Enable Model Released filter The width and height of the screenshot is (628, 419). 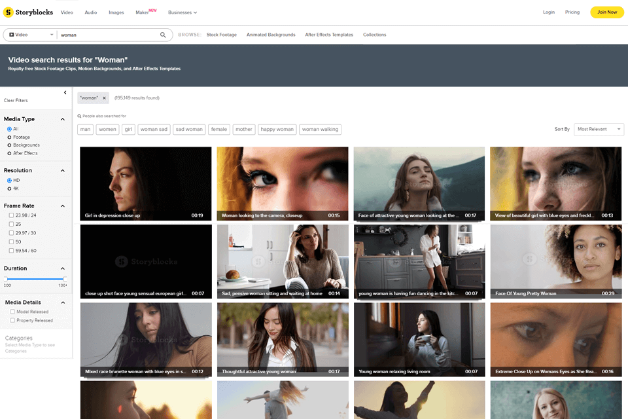click(12, 312)
